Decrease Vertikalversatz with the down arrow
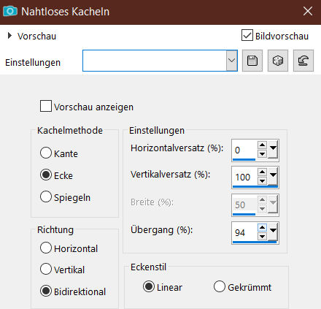The image size is (321, 309). (x=262, y=181)
